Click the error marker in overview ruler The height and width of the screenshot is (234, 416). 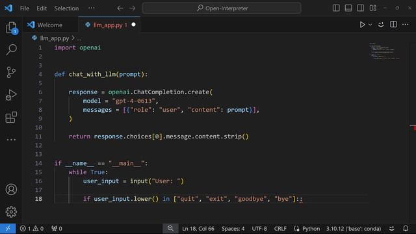415,128
